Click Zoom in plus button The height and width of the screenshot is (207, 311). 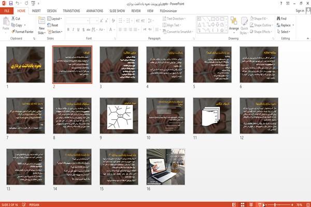tap(292, 204)
